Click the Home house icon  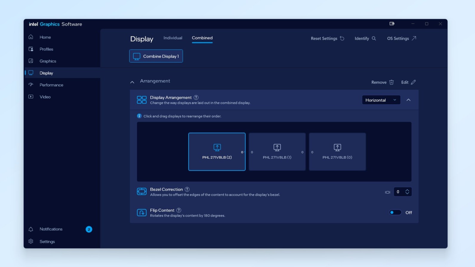(31, 37)
